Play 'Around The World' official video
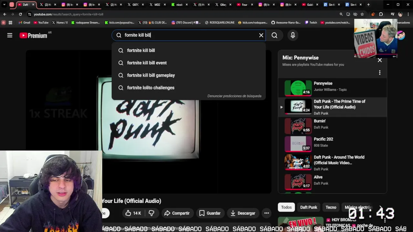 pos(332,163)
